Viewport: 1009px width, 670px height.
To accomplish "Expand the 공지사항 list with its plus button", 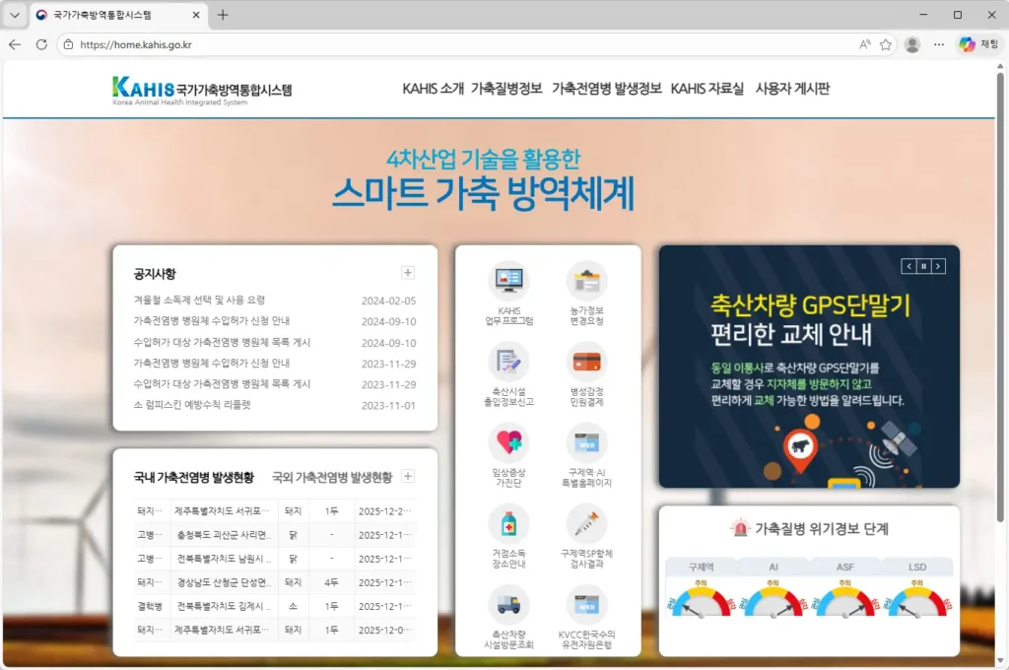I will click(408, 272).
